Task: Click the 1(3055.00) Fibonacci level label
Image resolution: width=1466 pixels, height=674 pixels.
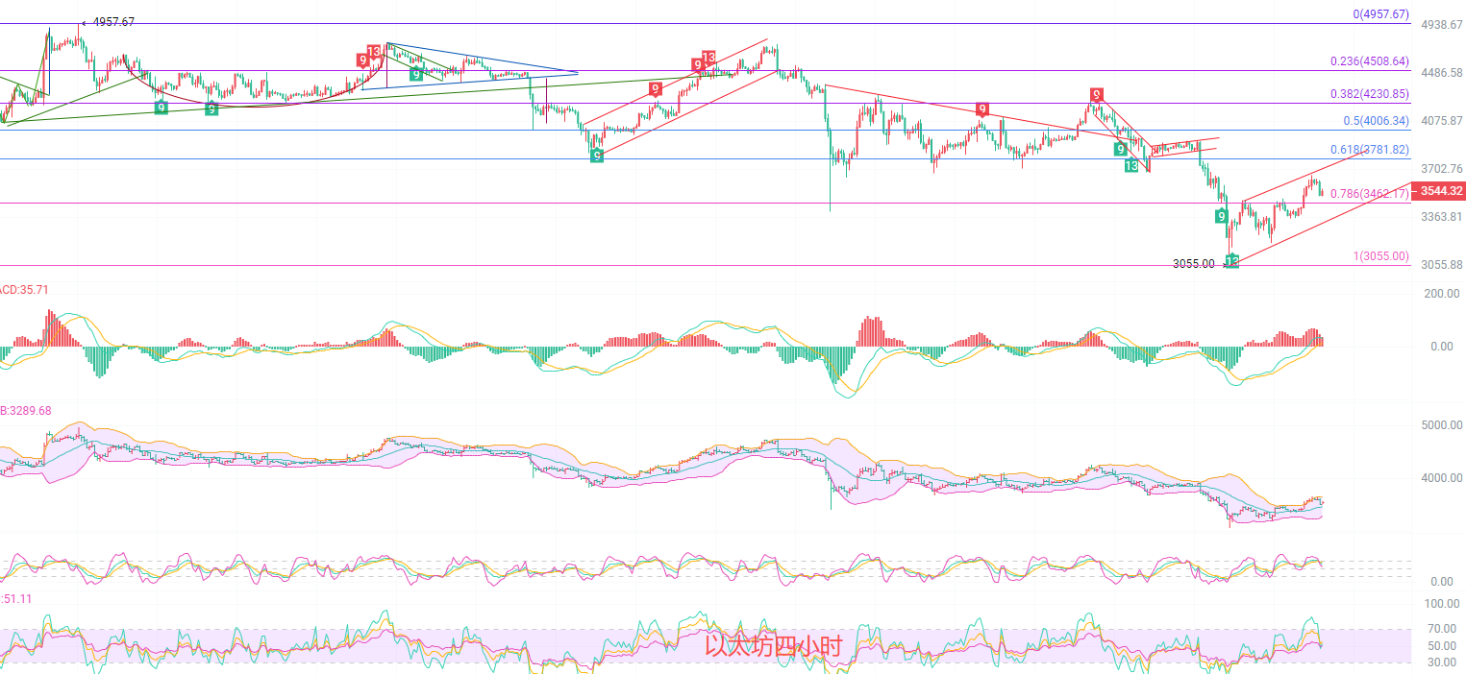Action: (1380, 256)
